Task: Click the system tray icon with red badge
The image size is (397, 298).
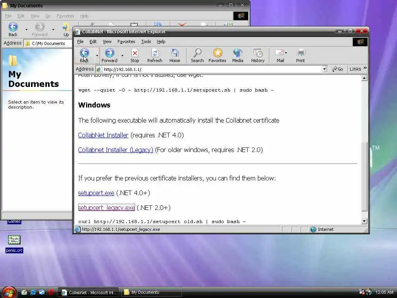Action: pyautogui.click(x=362, y=292)
